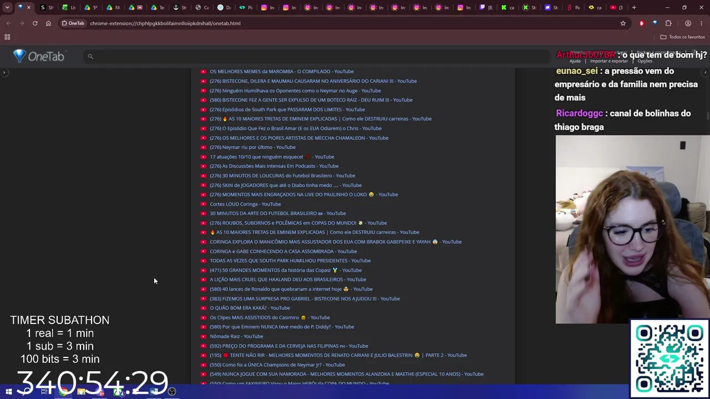Click the OneTab search field
The height and width of the screenshot is (399, 710).
tap(316, 57)
